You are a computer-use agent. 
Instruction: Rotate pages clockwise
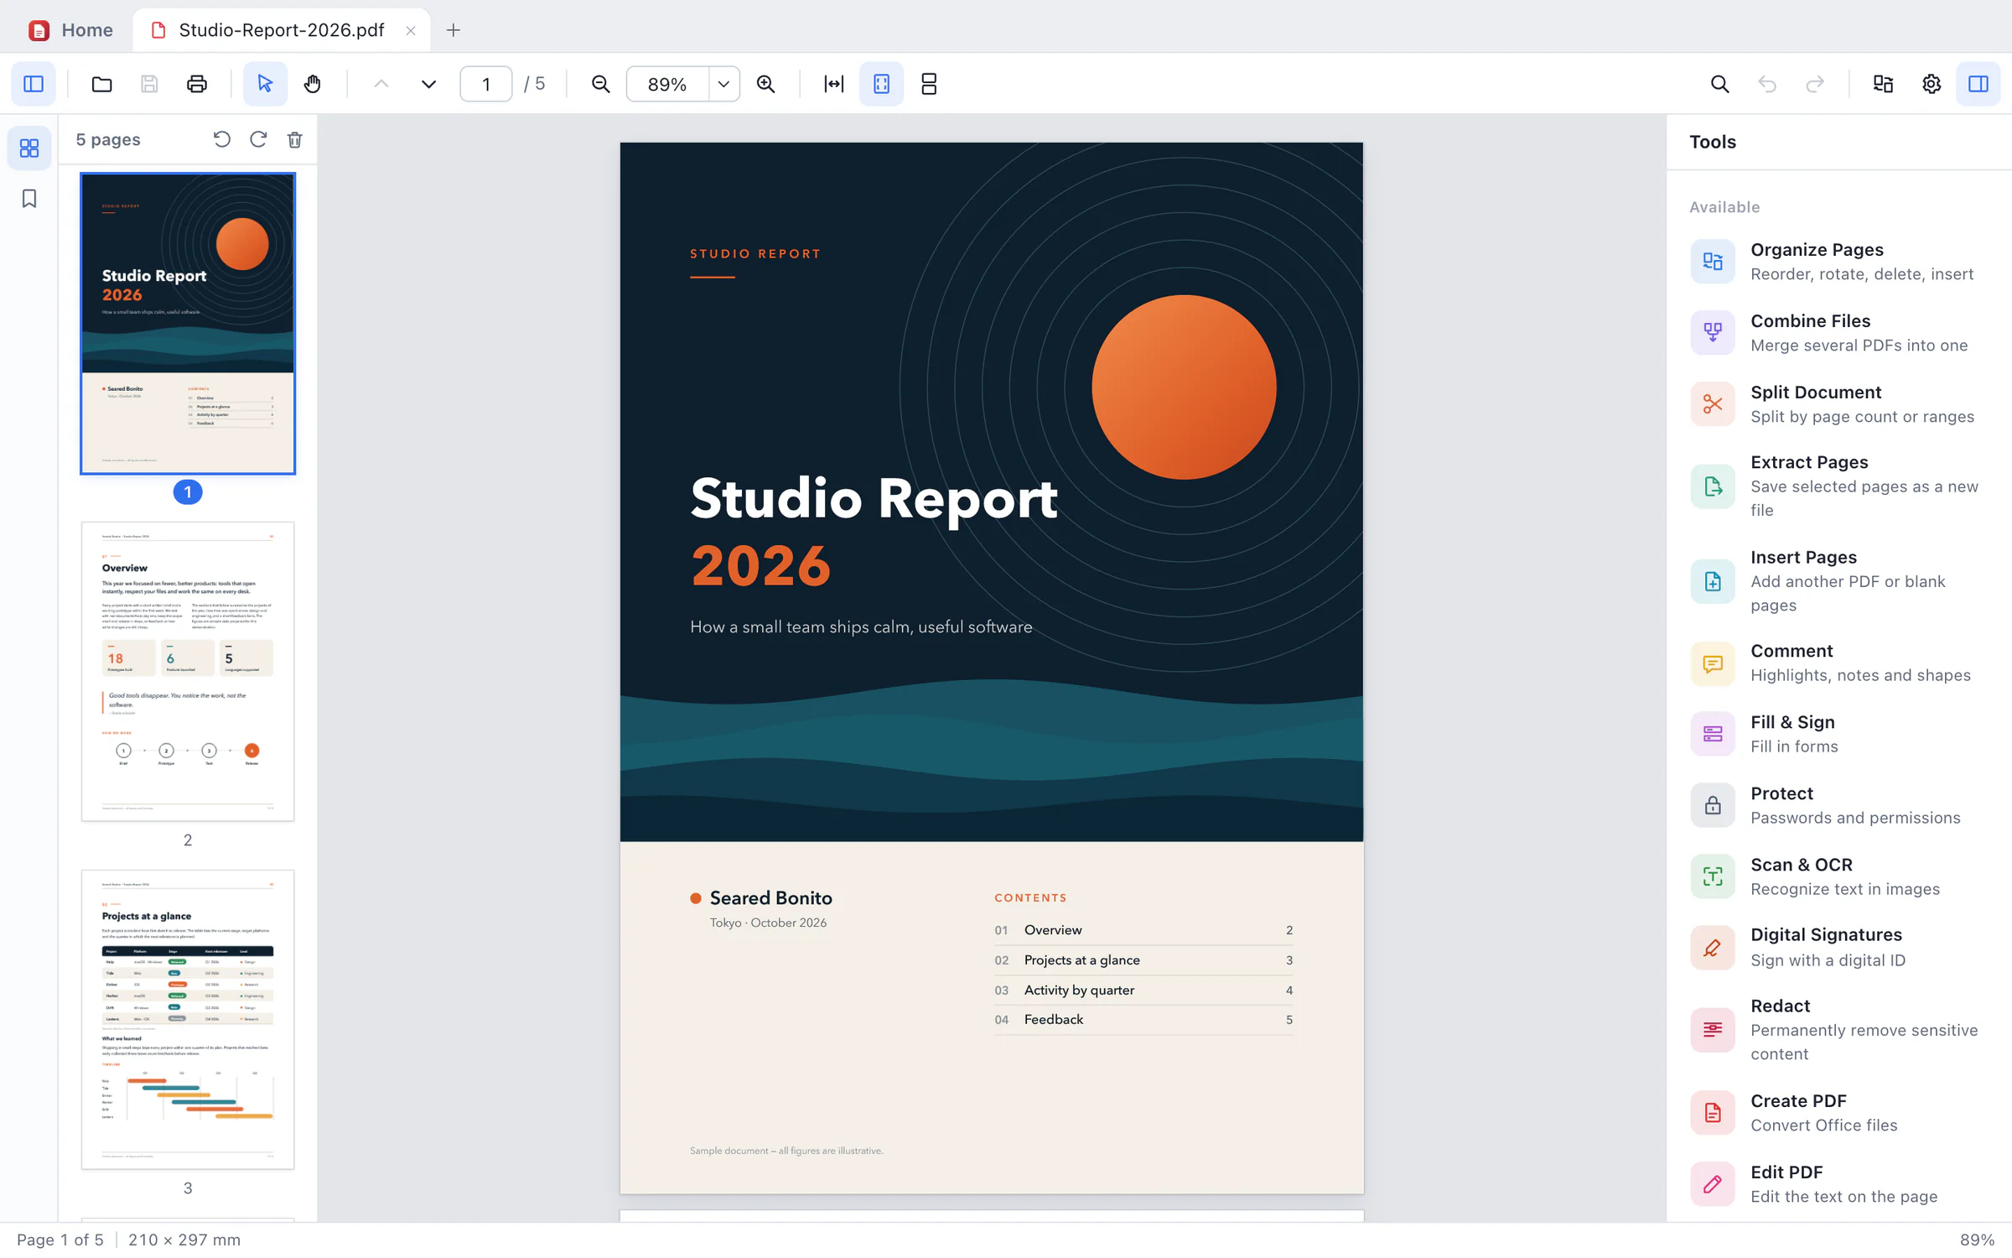258,139
